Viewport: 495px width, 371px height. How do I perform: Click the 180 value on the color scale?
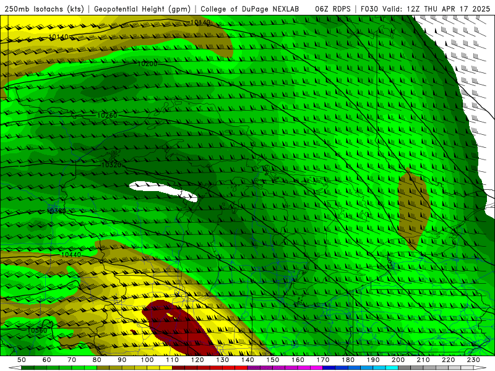348,360
